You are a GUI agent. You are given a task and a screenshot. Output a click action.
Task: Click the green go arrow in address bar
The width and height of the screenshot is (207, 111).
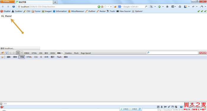point(99,6)
